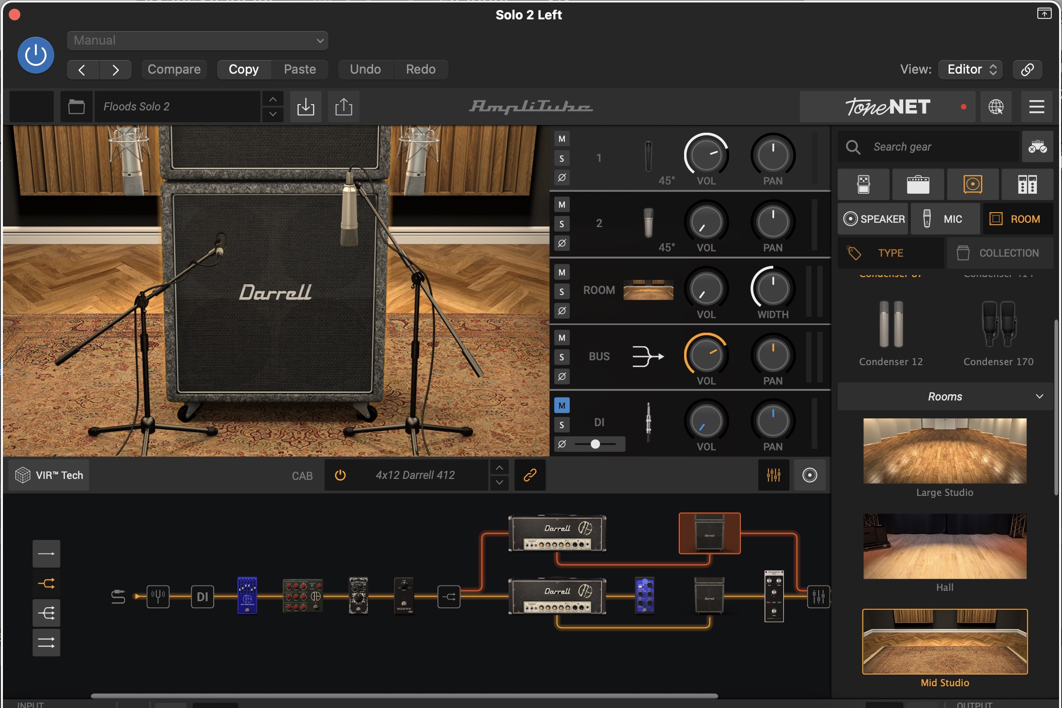
Task: Mute mic channel 1
Action: (562, 139)
